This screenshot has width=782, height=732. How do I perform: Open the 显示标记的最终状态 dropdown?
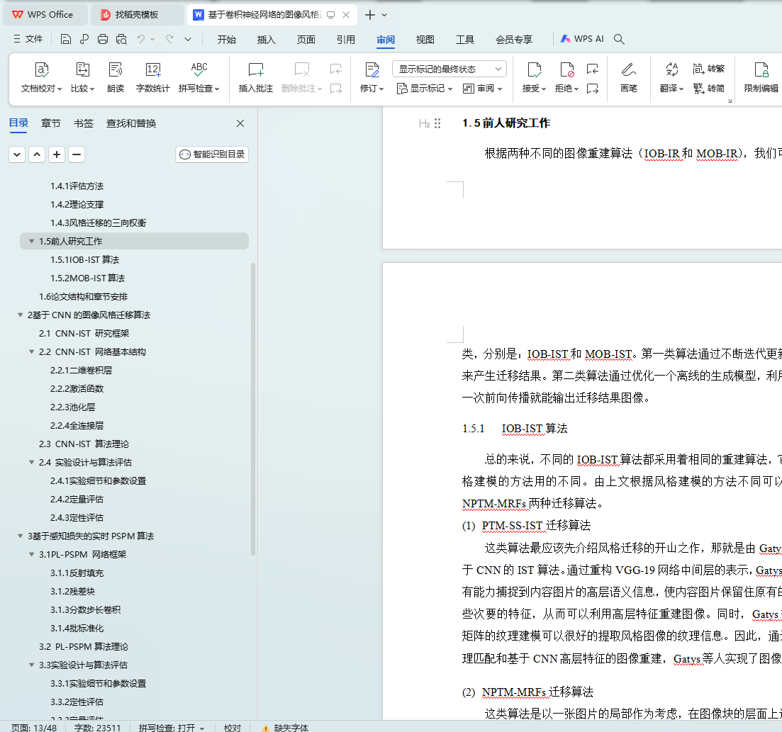[449, 69]
